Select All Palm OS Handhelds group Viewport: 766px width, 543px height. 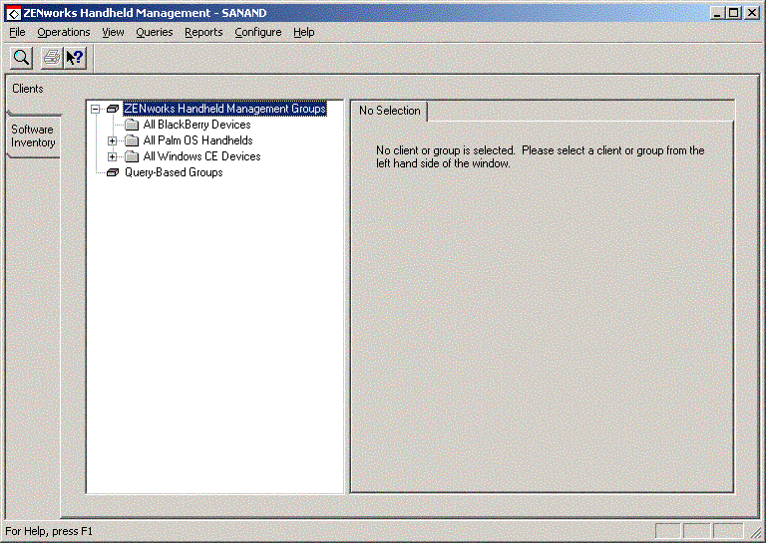point(197,140)
